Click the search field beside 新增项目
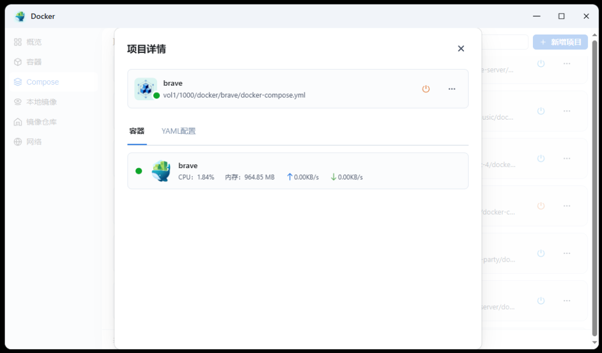 click(505, 42)
